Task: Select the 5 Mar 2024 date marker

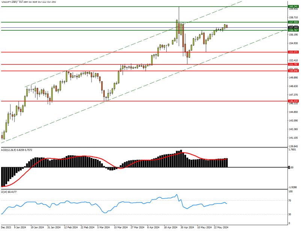Action: 104,227
